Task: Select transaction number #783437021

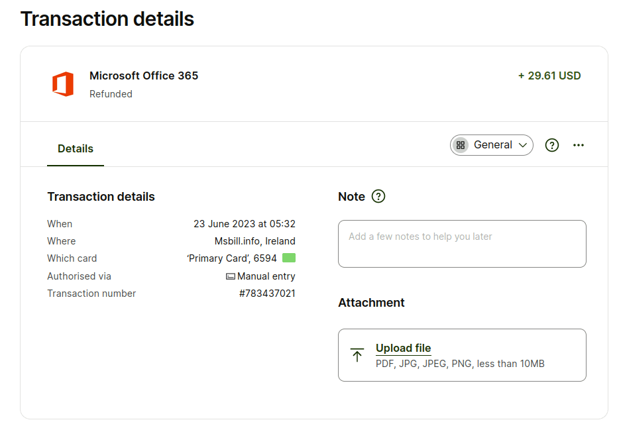Action: point(267,294)
